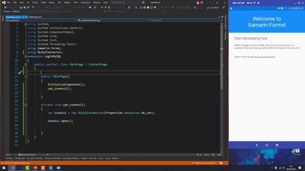
Task: Switch to the MainPage.xaml tab
Action: (35, 17)
